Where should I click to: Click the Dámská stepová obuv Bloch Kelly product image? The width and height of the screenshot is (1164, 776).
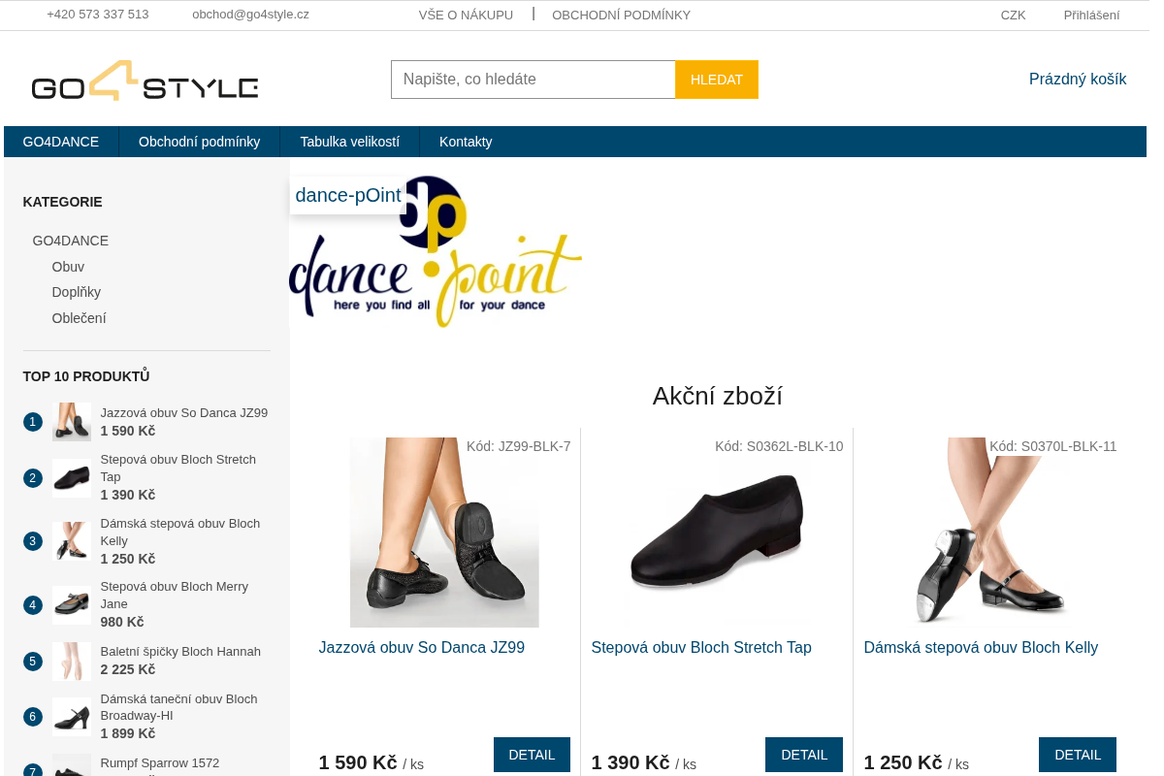989,533
